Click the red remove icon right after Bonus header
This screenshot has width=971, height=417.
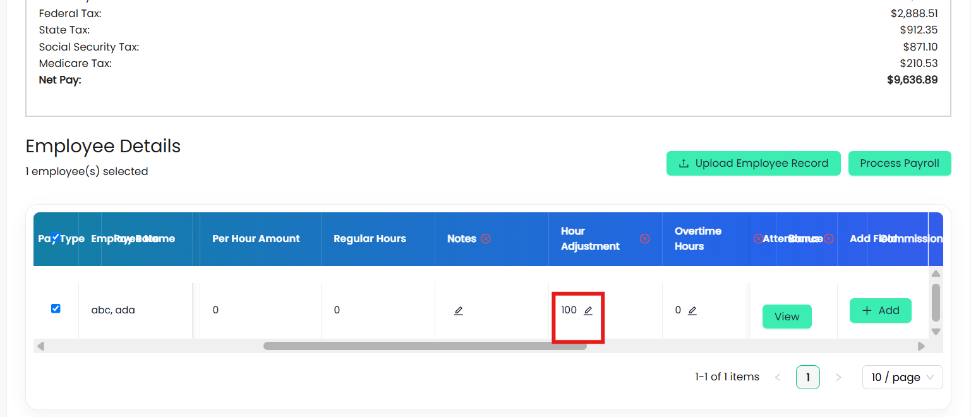point(829,239)
